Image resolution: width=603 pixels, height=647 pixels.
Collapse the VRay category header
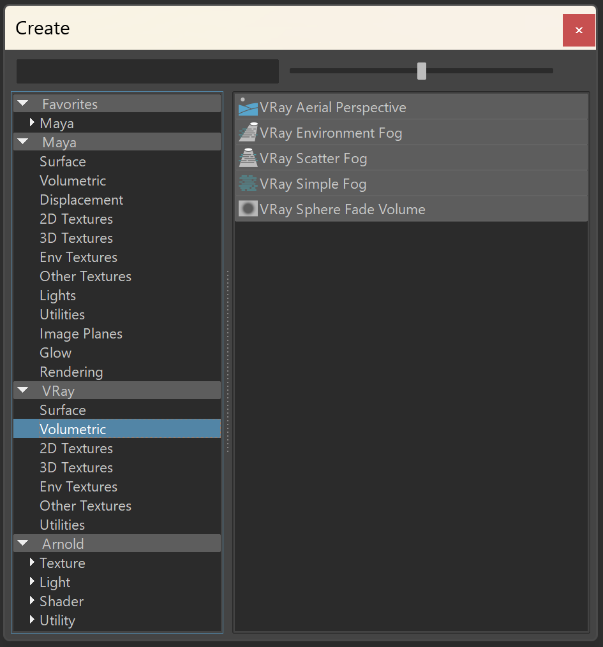tap(23, 390)
